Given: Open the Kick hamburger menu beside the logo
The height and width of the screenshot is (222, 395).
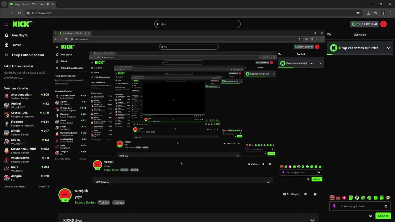Looking at the screenshot, I should [6, 24].
